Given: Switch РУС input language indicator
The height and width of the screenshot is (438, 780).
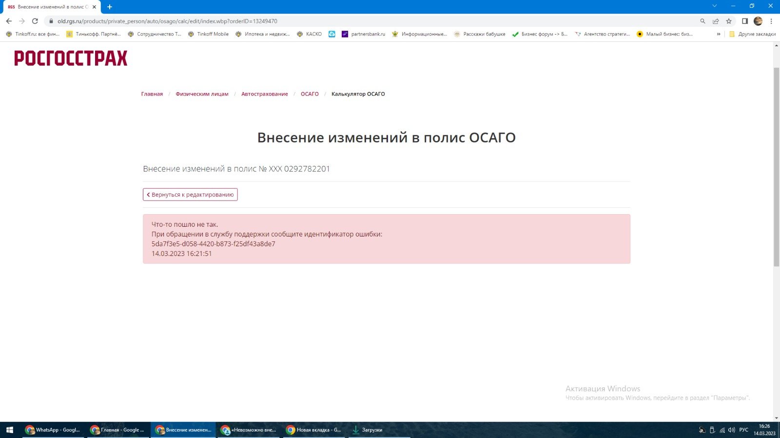Looking at the screenshot, I should 743,430.
